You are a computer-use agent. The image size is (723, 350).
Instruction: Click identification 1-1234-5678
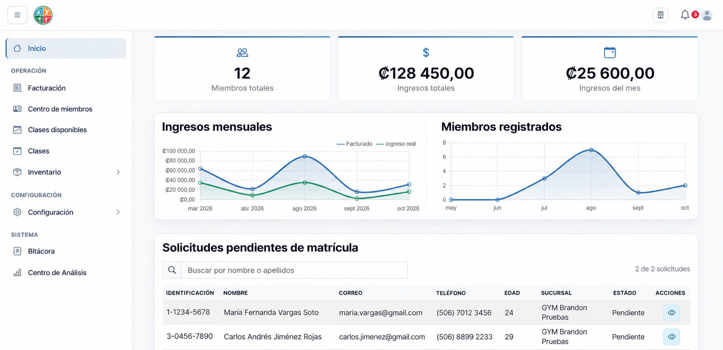pos(188,312)
